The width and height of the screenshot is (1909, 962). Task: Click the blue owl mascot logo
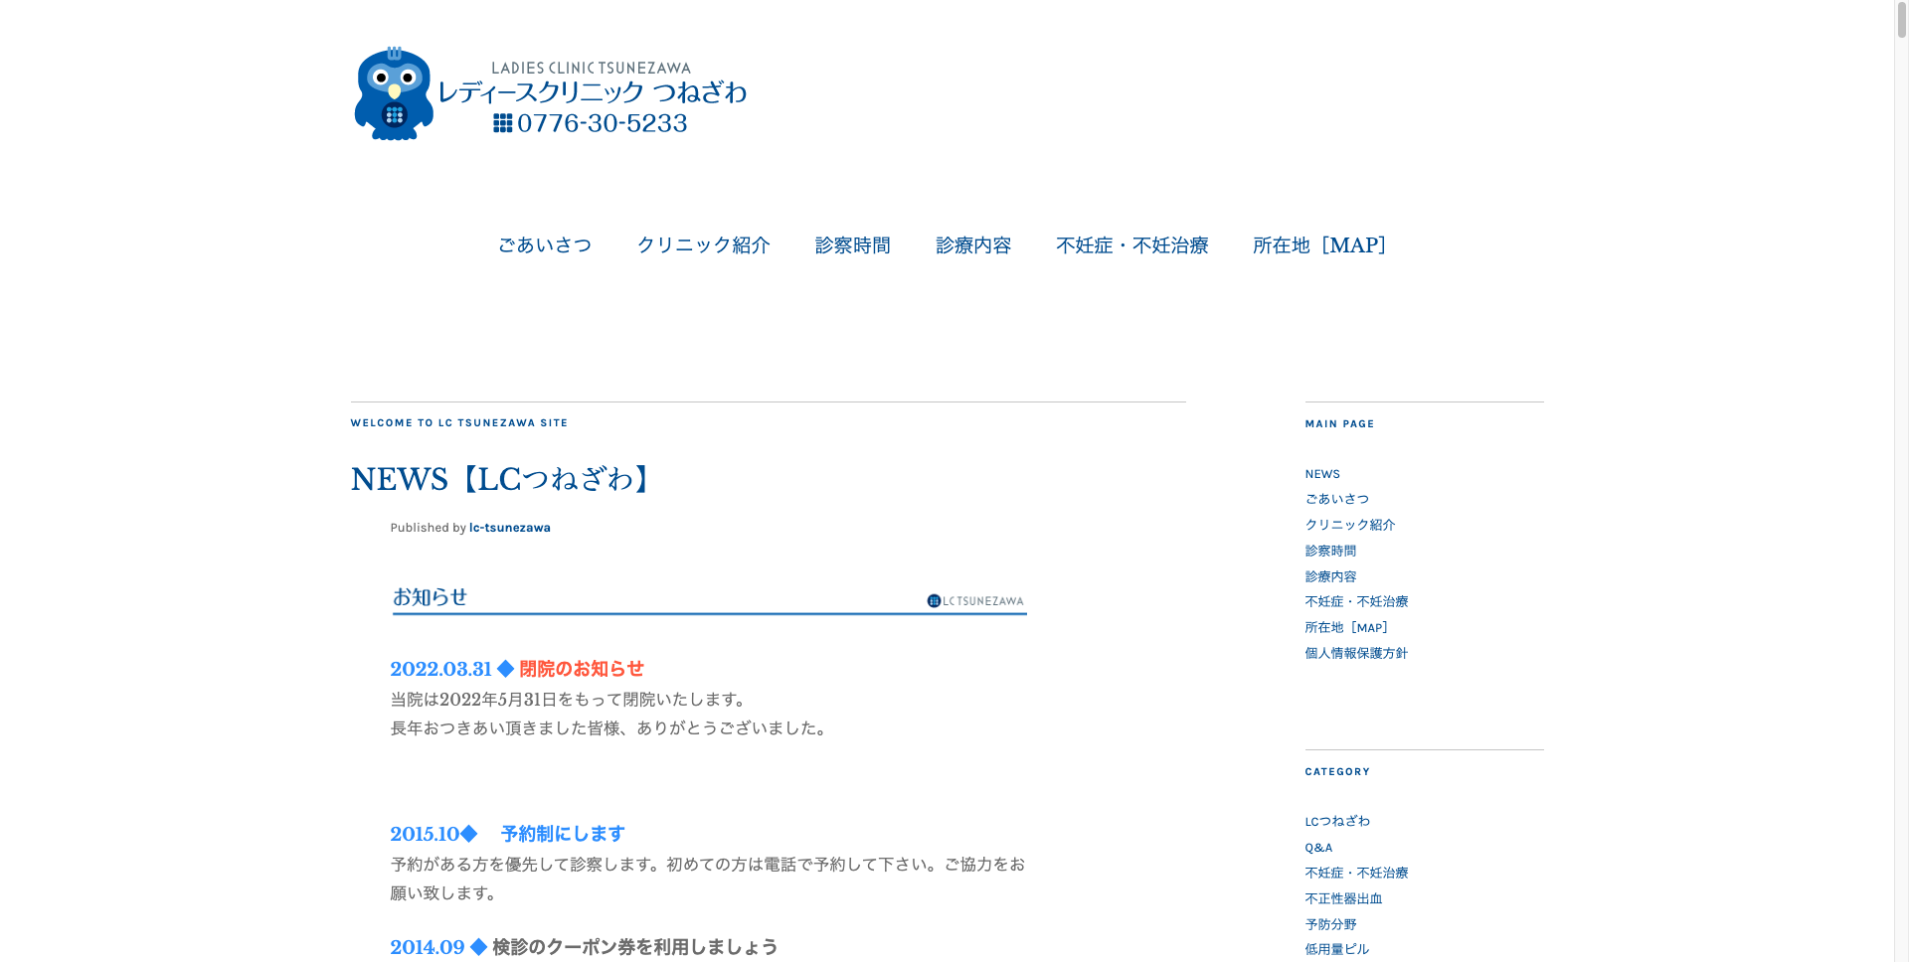pos(394,94)
